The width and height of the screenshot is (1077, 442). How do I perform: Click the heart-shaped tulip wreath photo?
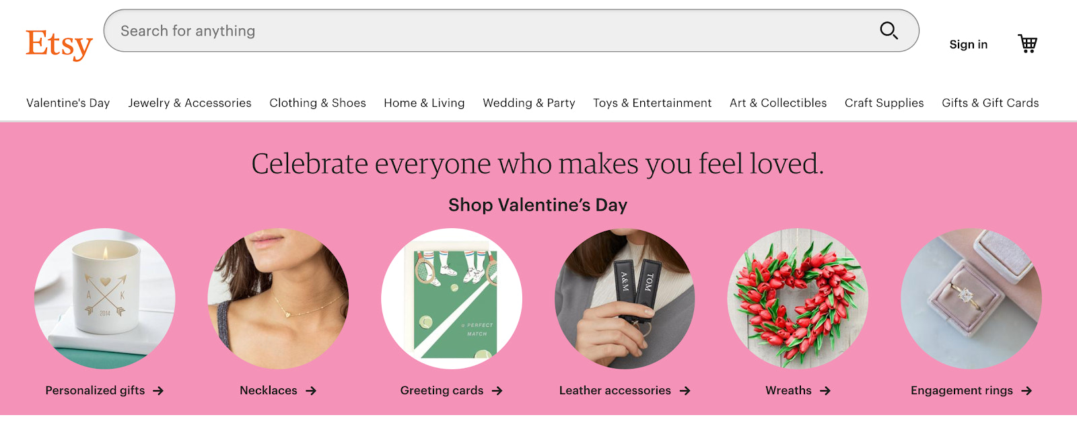(799, 299)
